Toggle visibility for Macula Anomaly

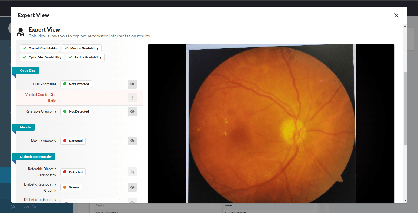pos(132,141)
